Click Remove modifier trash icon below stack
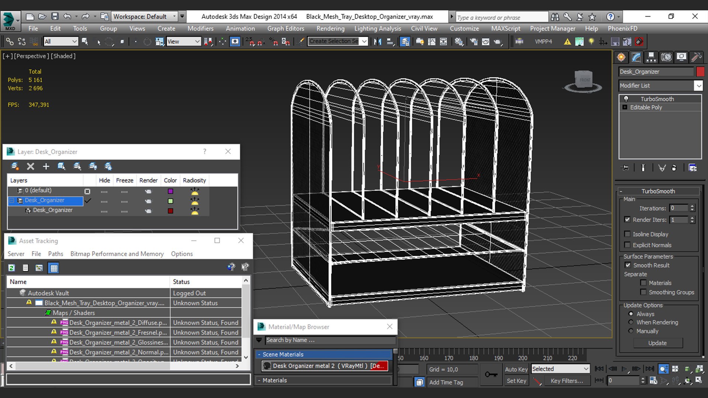The width and height of the screenshot is (708, 398). tap(674, 168)
